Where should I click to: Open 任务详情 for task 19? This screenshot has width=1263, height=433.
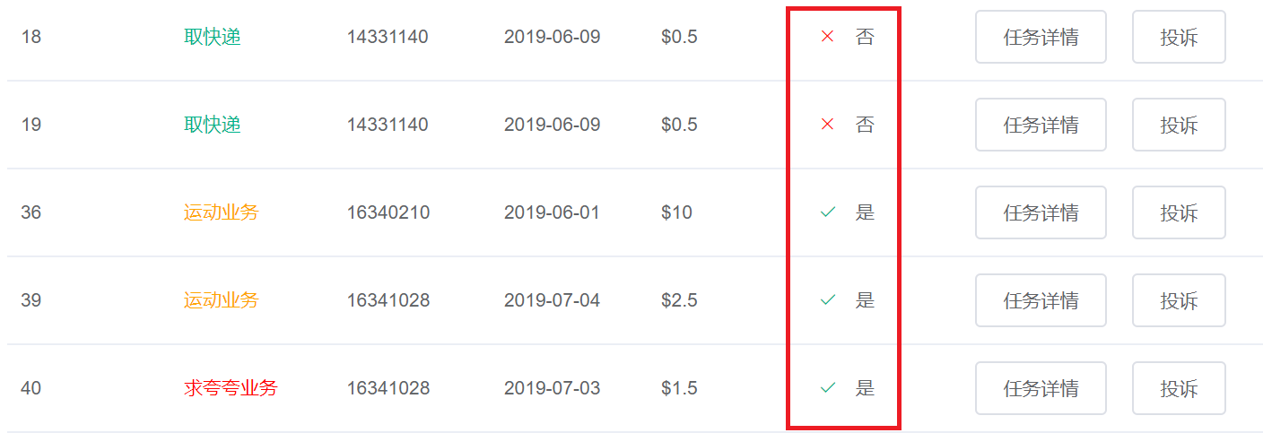click(1041, 125)
